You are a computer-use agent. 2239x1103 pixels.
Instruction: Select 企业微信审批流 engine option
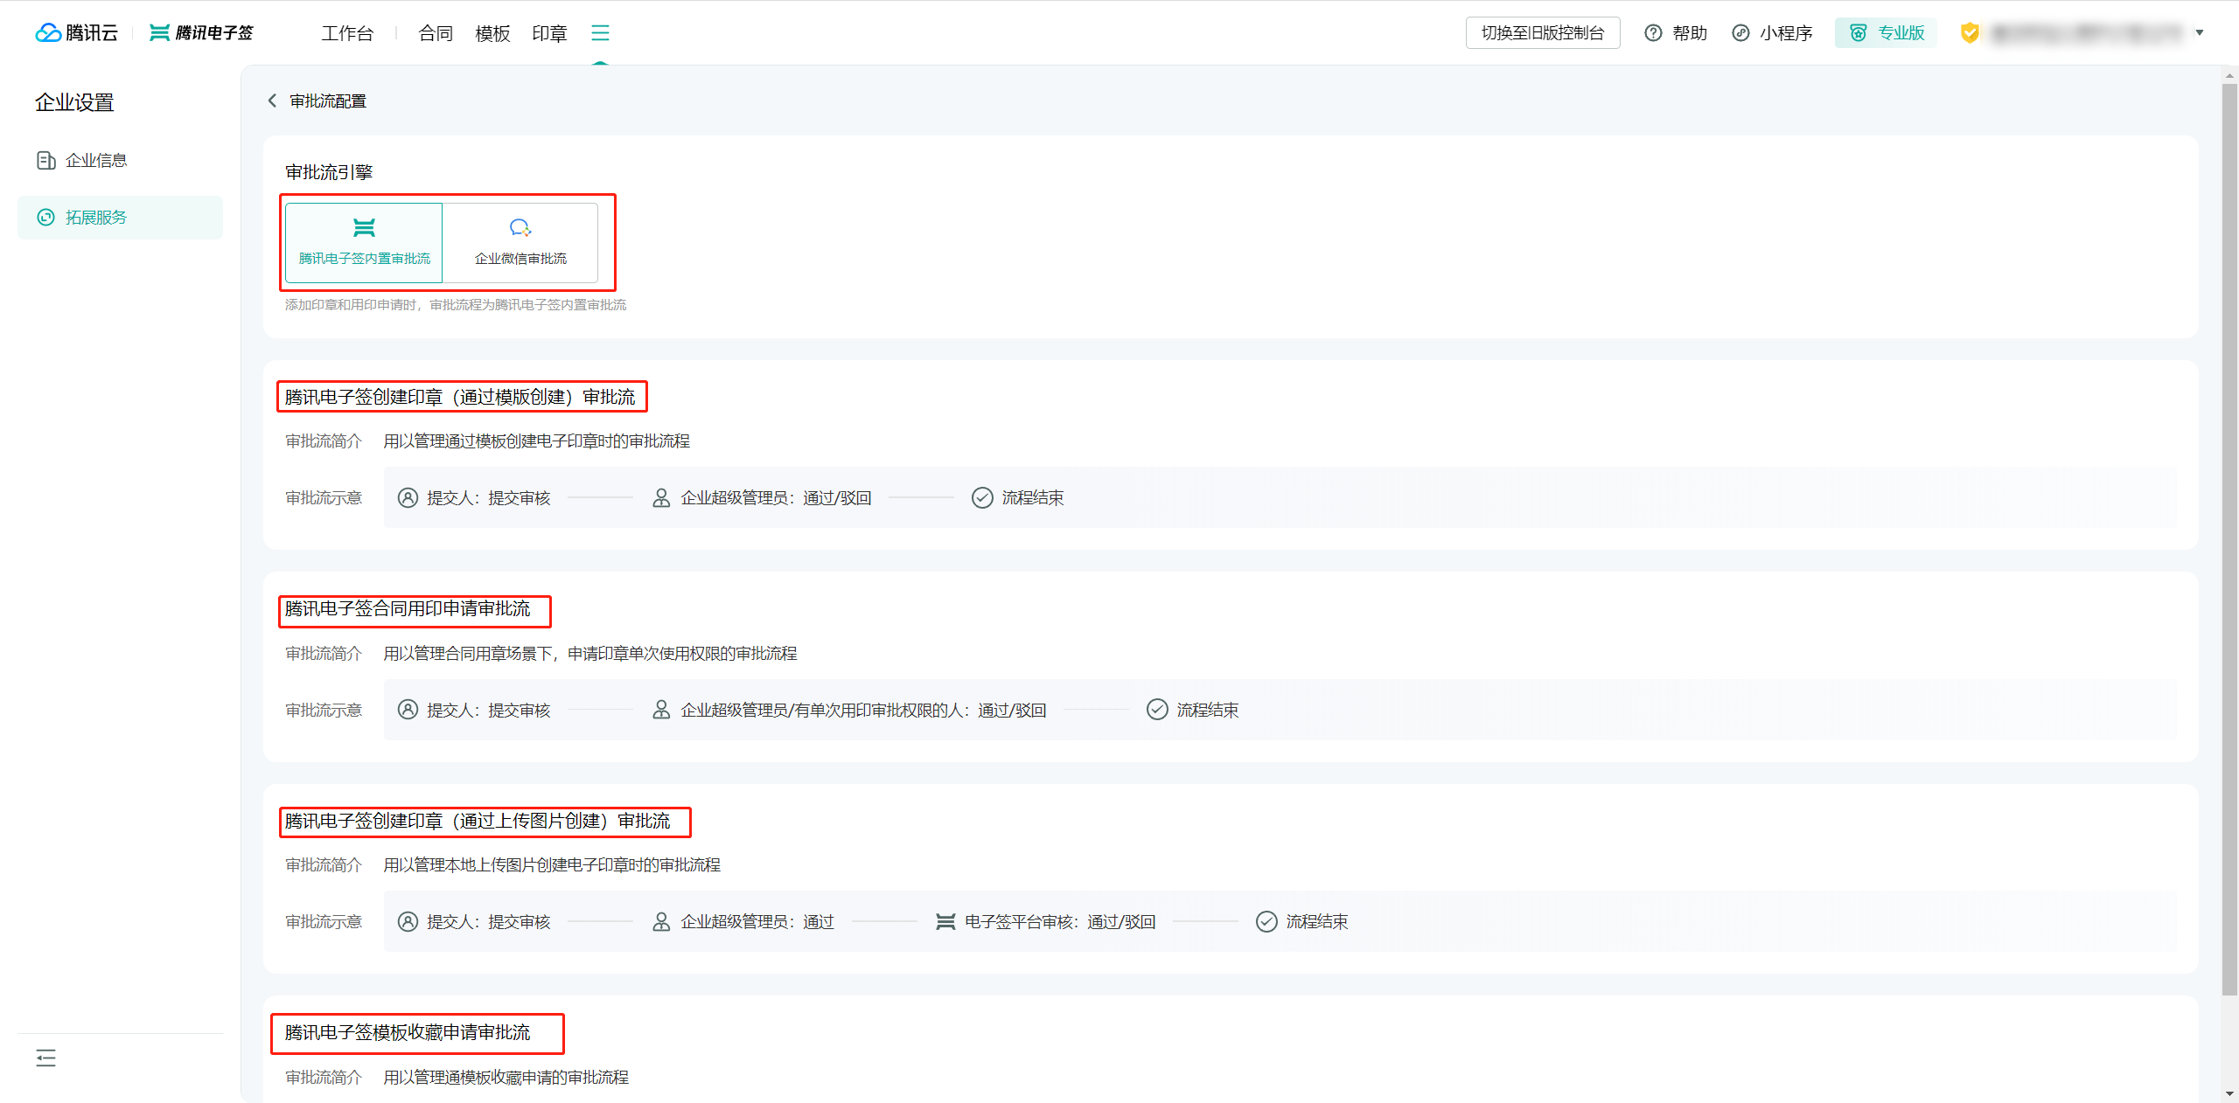[x=520, y=243]
